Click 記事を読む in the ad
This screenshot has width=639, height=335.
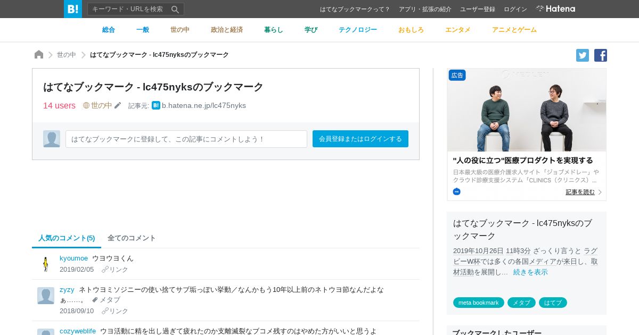580,192
